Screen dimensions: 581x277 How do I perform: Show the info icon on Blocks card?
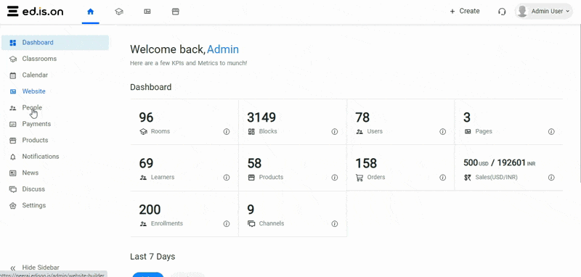(x=335, y=132)
